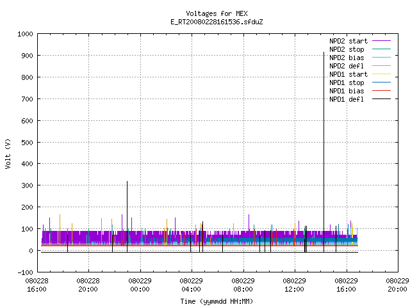Click the 'NPD1 defl' legend label
This screenshot has width=410, height=307.
coord(347,100)
